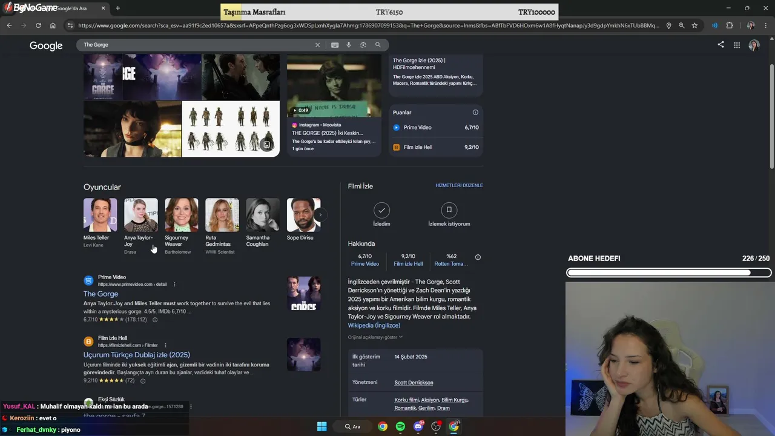Open Sigourney Weaver cast photo
The width and height of the screenshot is (775, 436).
(182, 215)
